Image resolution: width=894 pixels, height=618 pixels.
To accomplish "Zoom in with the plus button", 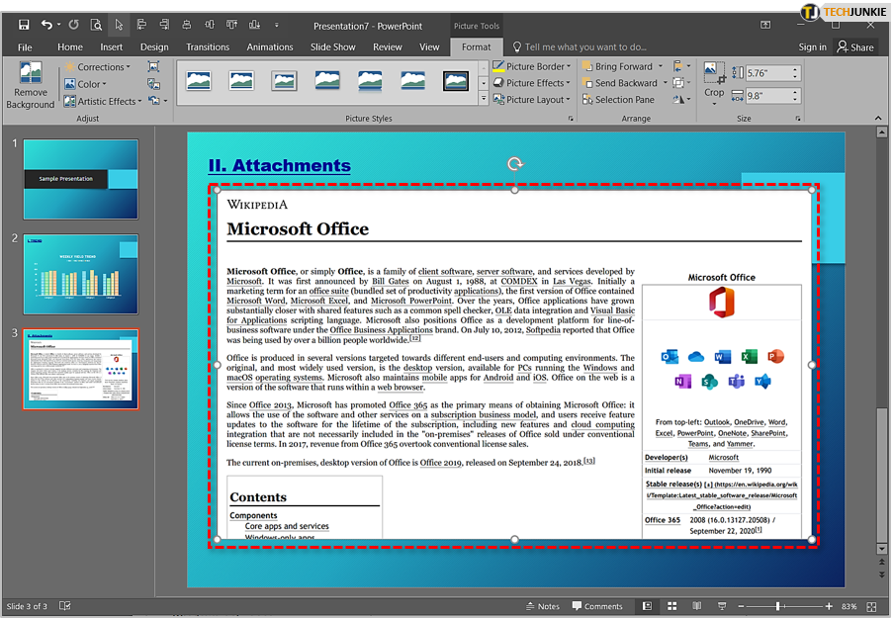I will 829,606.
